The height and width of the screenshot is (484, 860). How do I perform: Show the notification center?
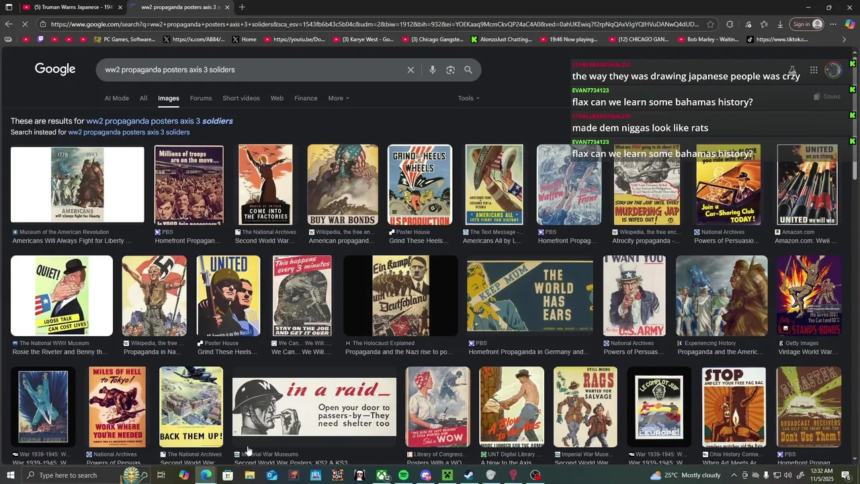[x=845, y=475]
